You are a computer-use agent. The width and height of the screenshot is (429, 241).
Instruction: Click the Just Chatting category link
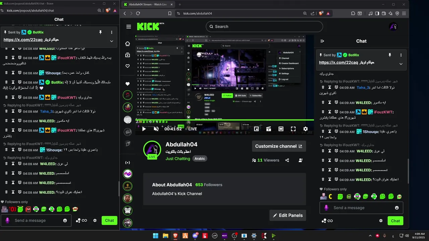point(178,159)
